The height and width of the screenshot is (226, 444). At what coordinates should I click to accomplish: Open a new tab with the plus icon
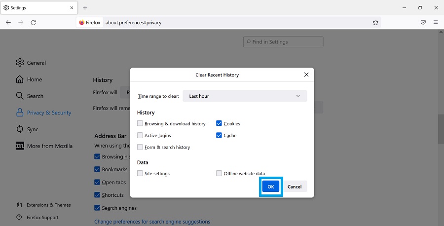pos(85,7)
